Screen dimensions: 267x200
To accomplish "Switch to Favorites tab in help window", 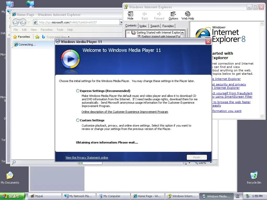I will (168, 26).
